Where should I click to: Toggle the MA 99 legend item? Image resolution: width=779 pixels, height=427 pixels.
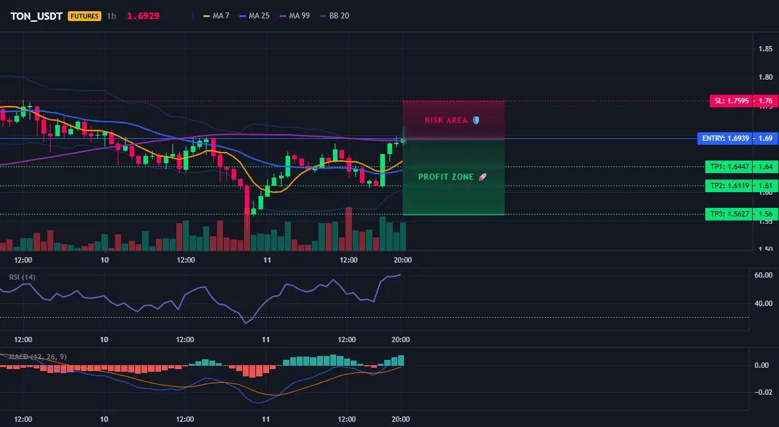[x=295, y=16]
